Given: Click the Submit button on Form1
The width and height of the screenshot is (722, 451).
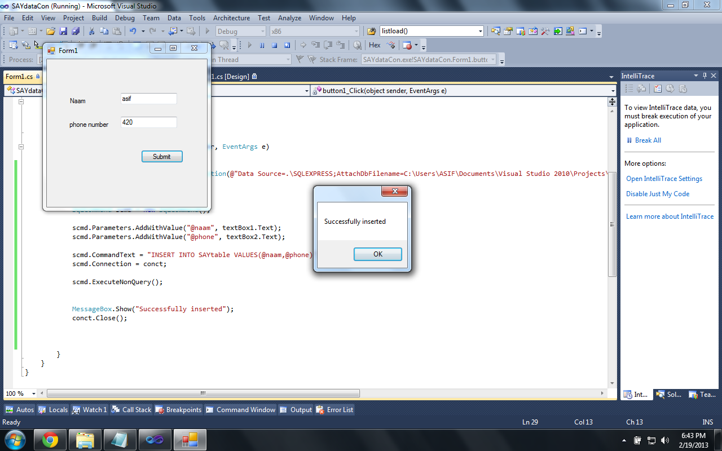Looking at the screenshot, I should coord(162,157).
